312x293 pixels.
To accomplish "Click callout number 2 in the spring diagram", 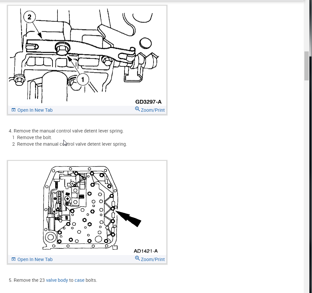I will [29, 17].
